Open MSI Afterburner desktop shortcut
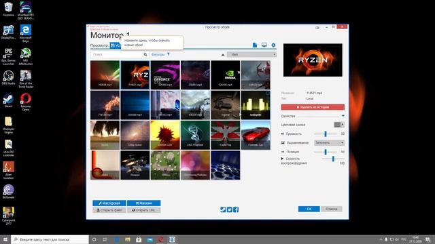The height and width of the screenshot is (244, 435). [x=26, y=56]
